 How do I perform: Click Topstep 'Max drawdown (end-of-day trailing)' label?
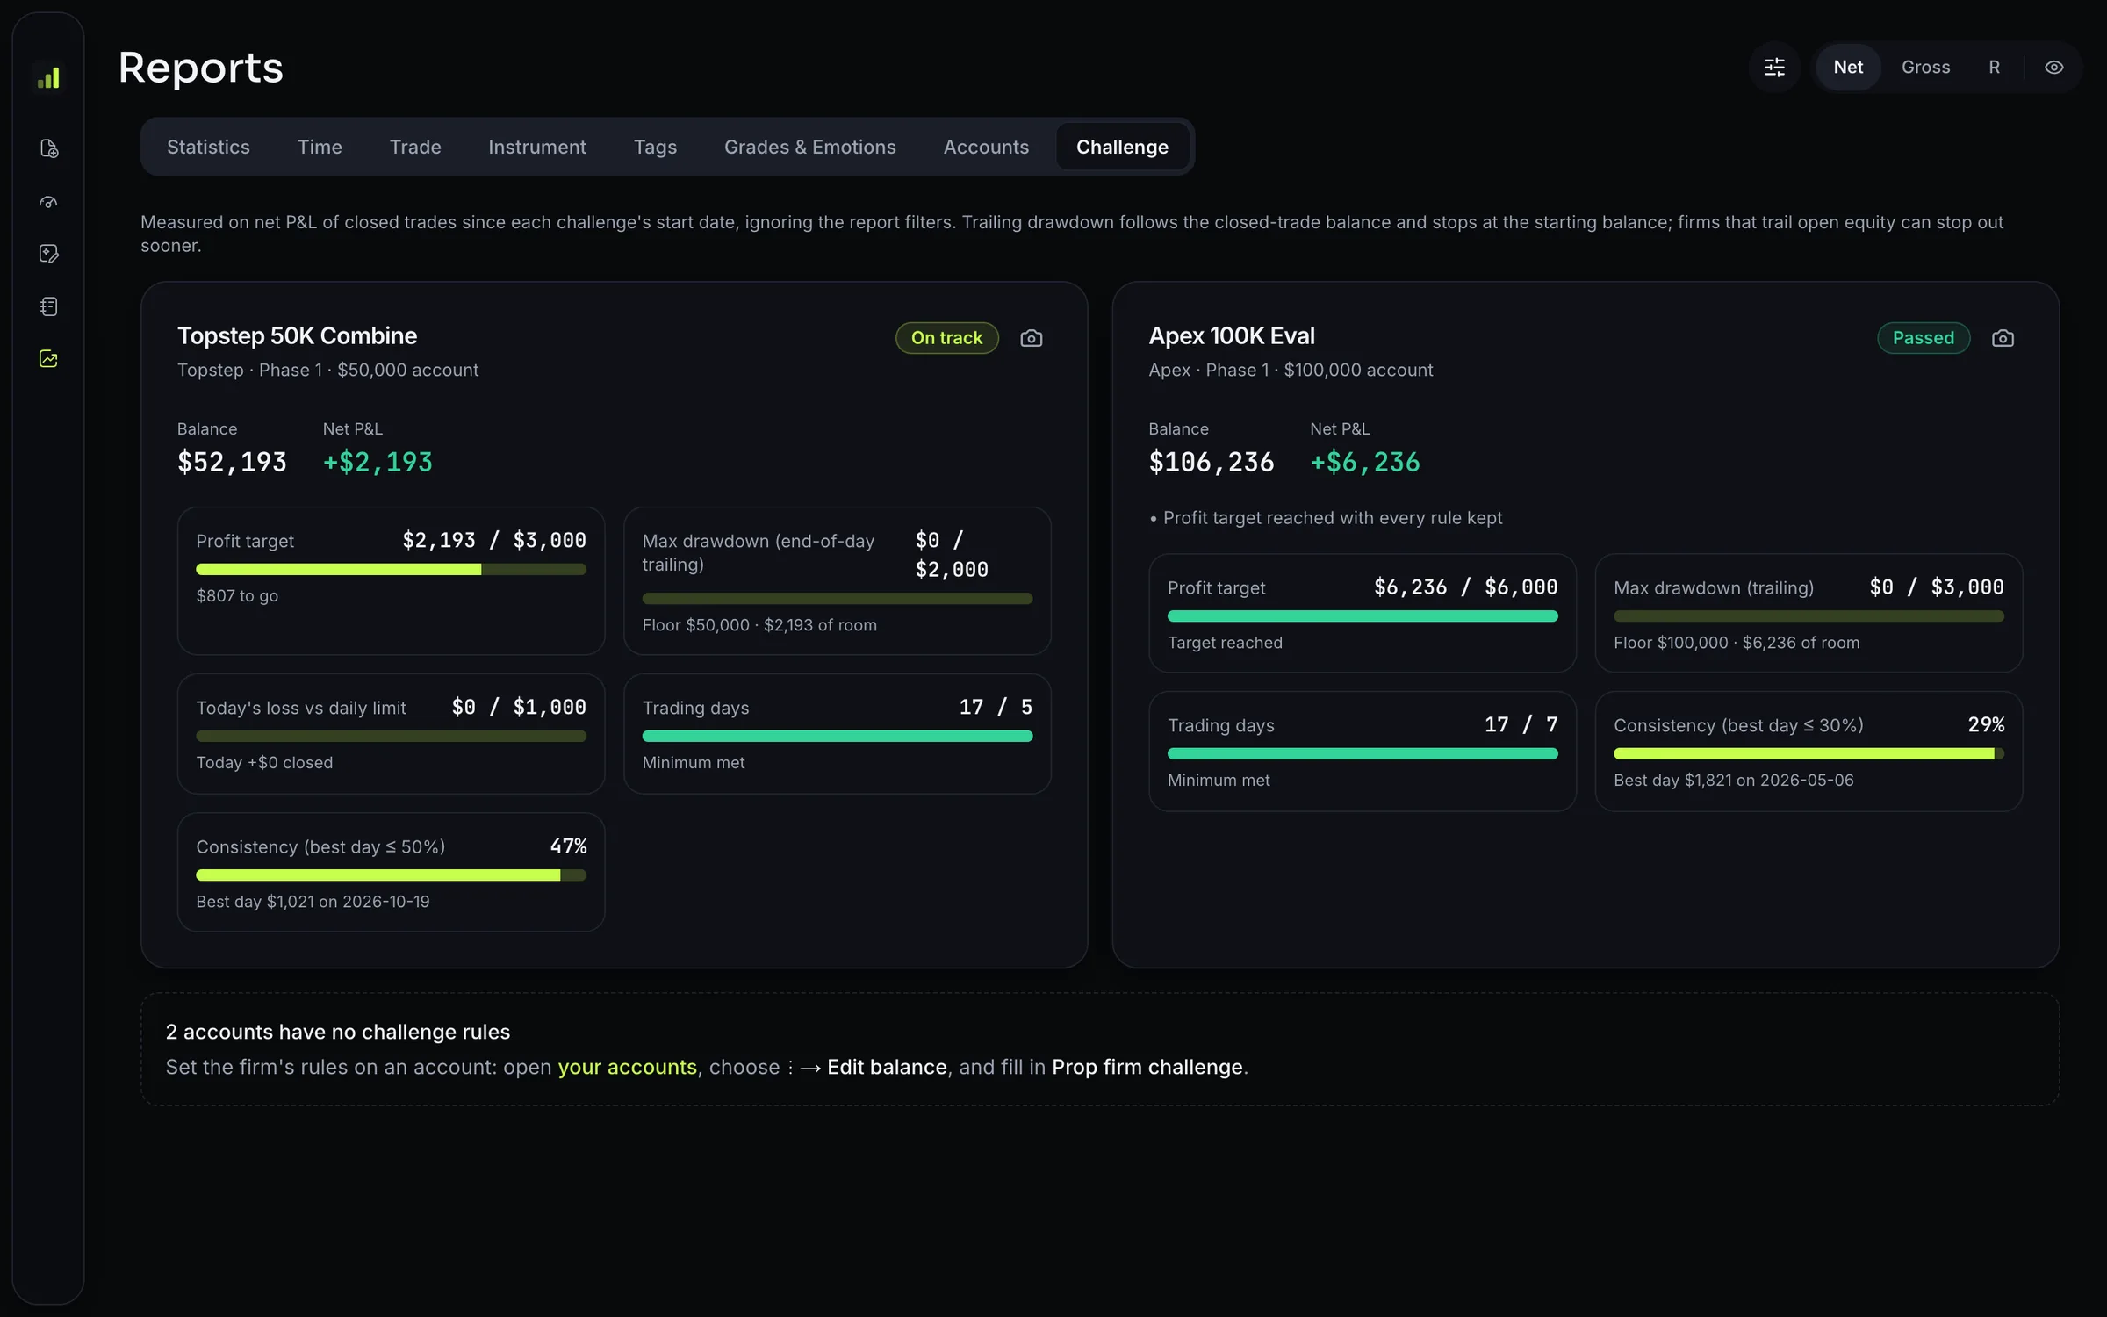pyautogui.click(x=758, y=553)
